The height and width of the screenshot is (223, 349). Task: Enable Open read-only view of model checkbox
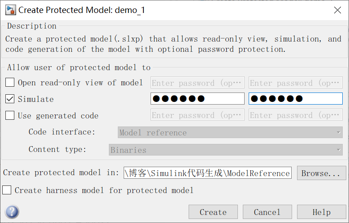pos(10,82)
